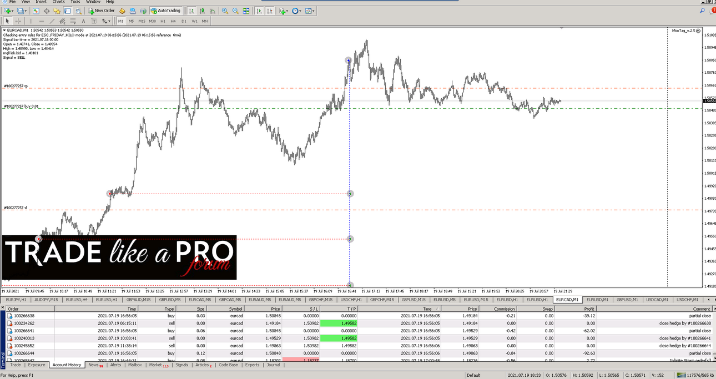The image size is (716, 379).
Task: Select the Horizontal Line drawing tool
Action: coord(42,21)
